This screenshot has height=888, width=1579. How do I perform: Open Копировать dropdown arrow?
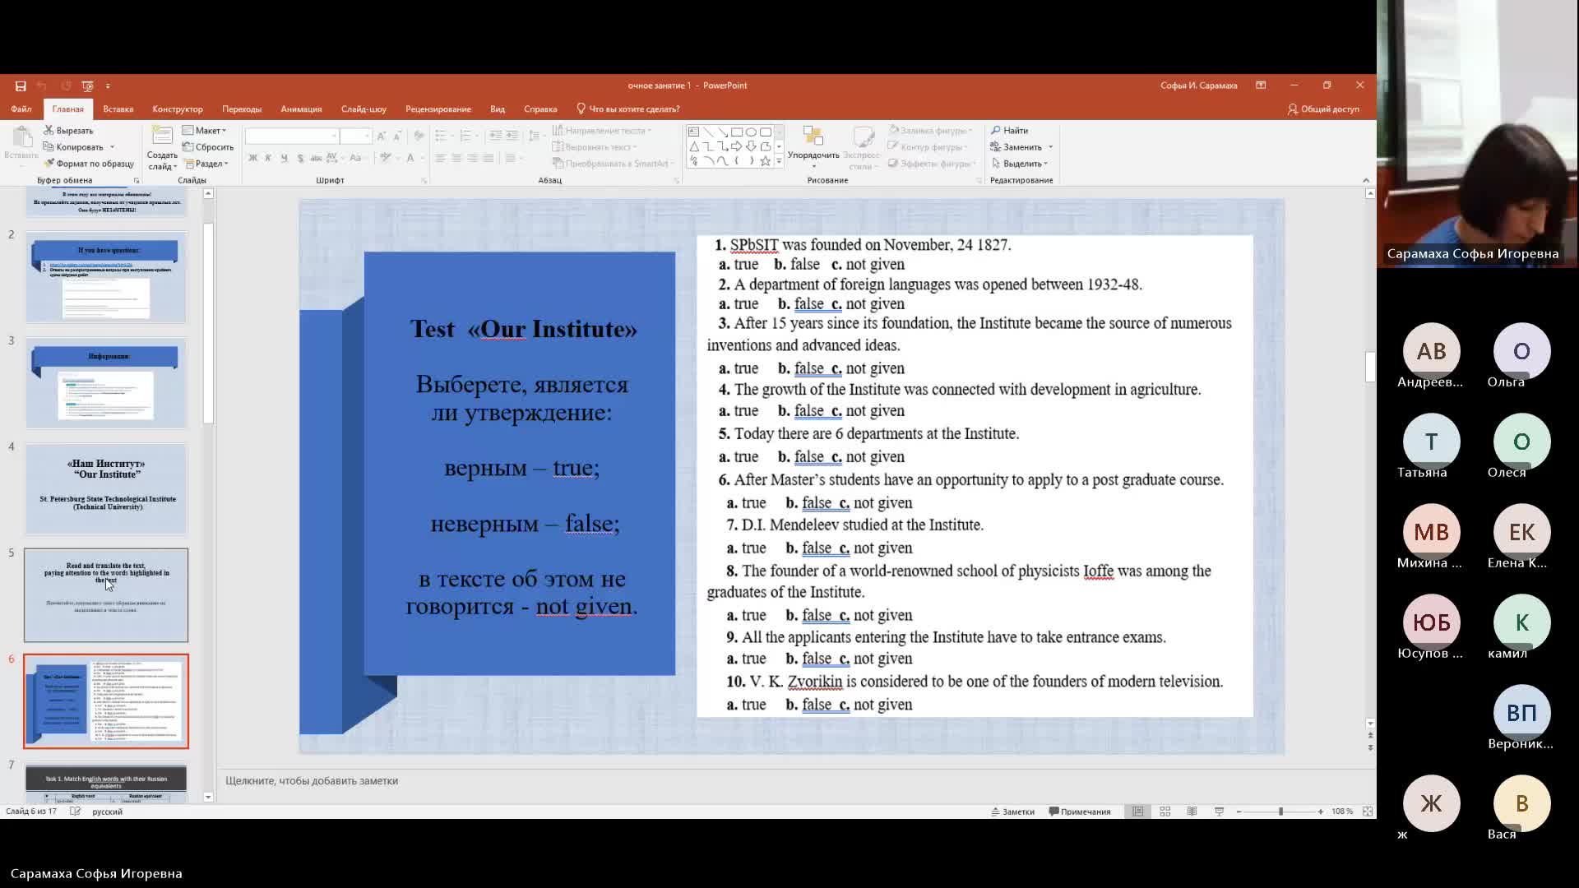coord(112,147)
